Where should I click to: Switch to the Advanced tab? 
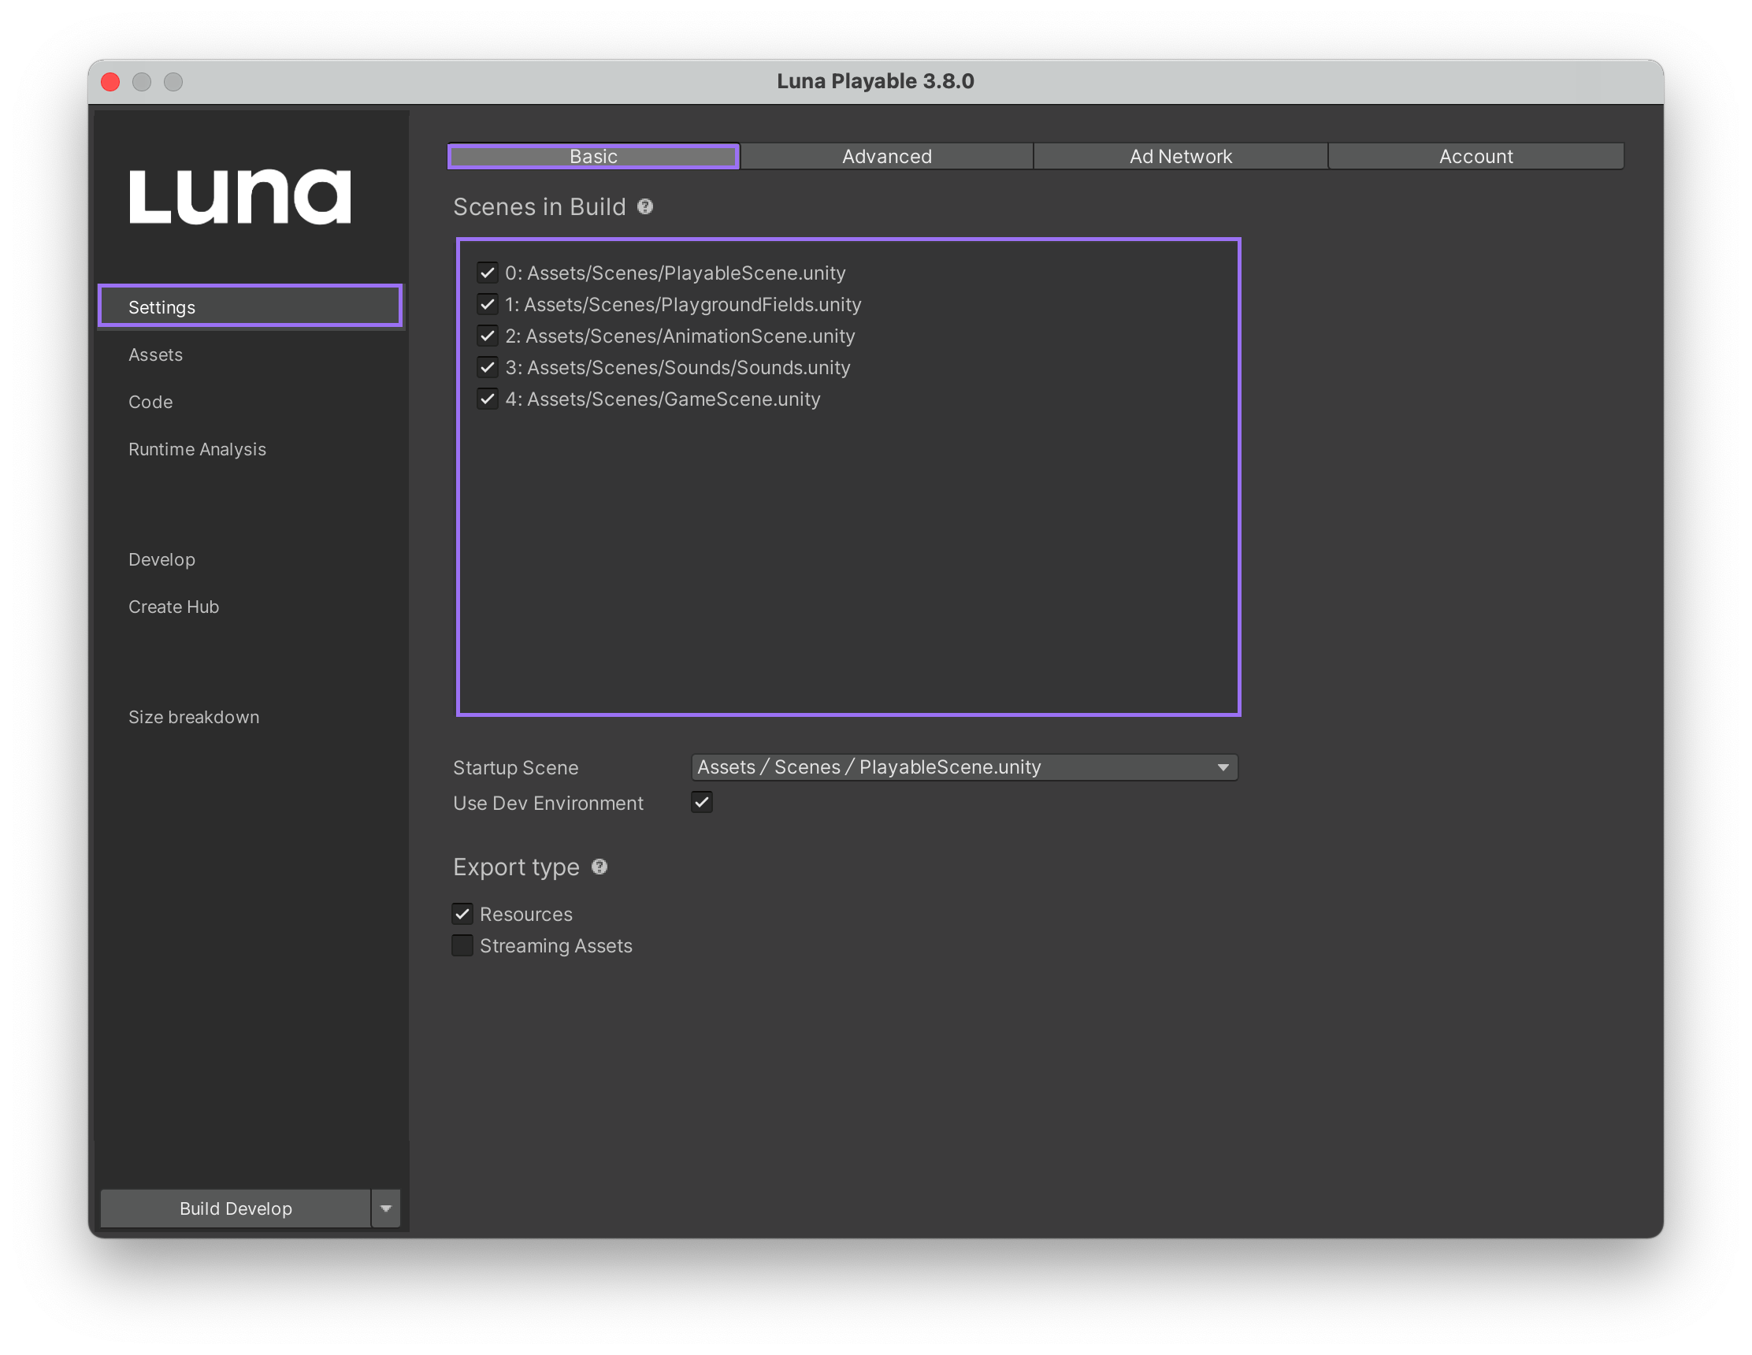pos(887,157)
